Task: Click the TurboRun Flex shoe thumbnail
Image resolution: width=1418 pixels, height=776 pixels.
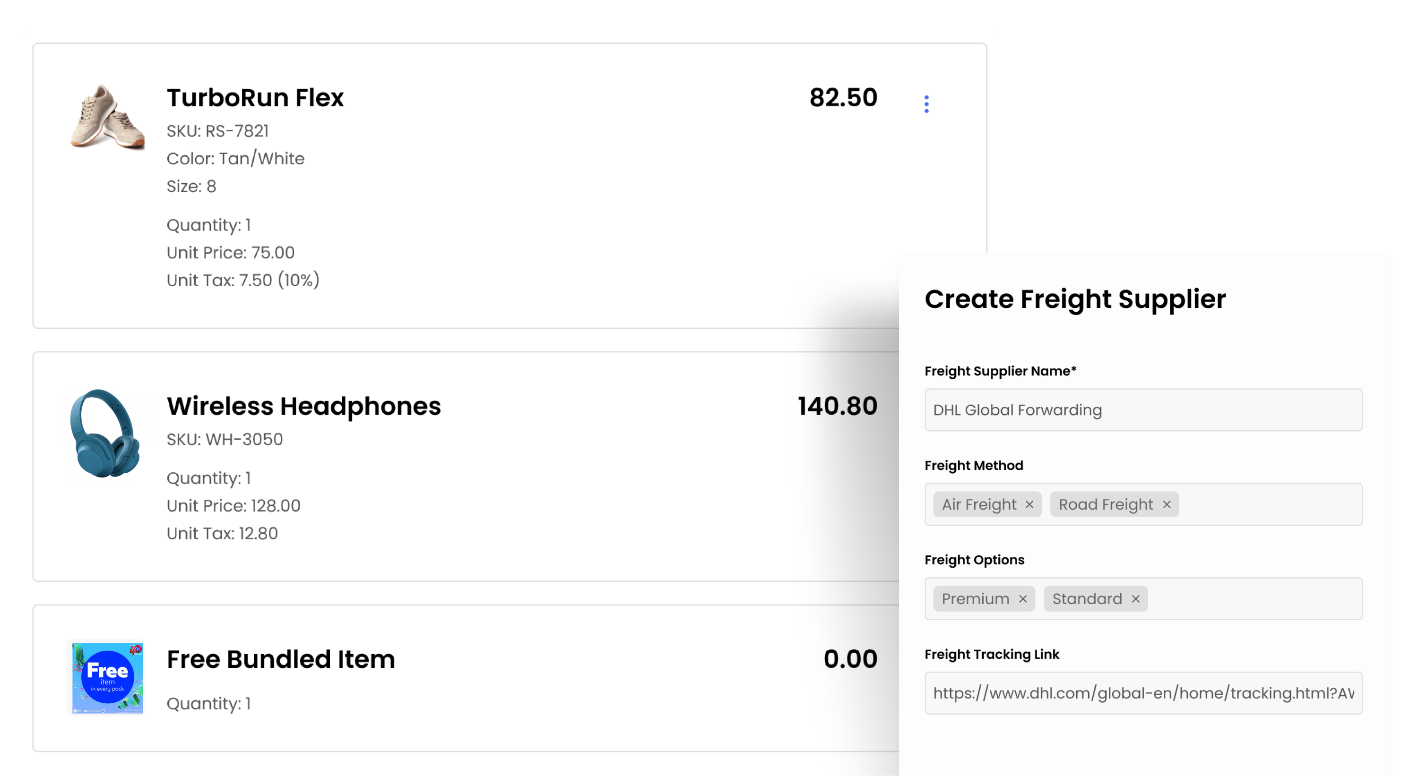Action: [x=107, y=117]
